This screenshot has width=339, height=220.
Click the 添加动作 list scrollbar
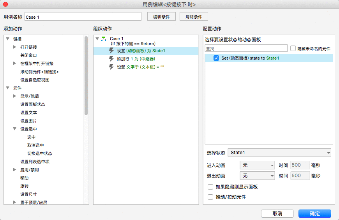pyautogui.click(x=86, y=76)
